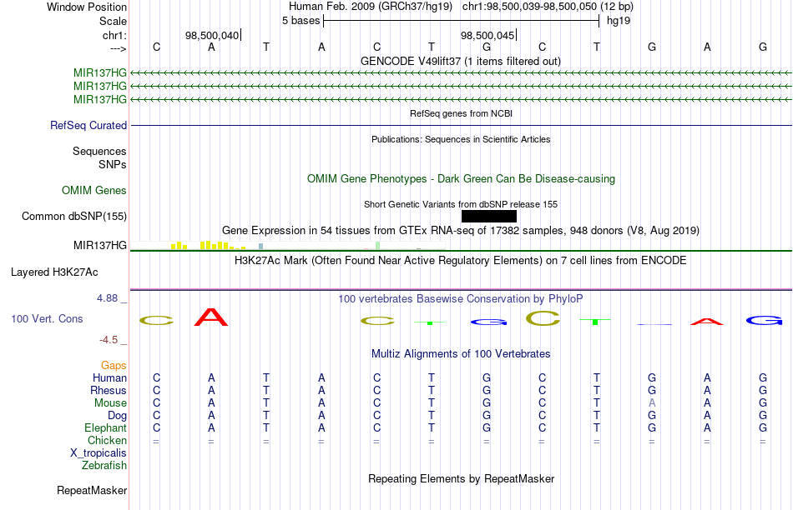Open the GTEx Gene Expression track title
The height and width of the screenshot is (510, 793).
pos(461,231)
